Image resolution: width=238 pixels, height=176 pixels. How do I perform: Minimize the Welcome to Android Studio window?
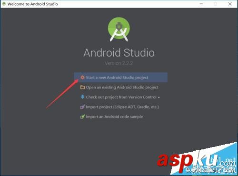pyautogui.click(x=201, y=4)
